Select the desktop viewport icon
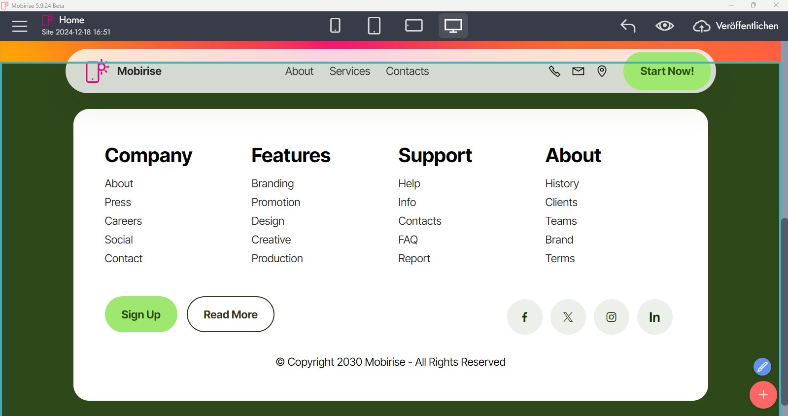The height and width of the screenshot is (416, 788). [x=453, y=26]
